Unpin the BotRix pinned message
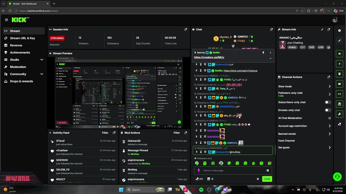 (263, 53)
